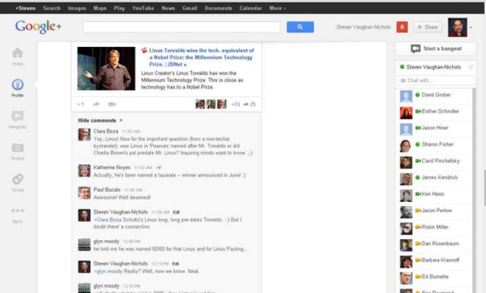Open the More dropdown in top bar
Image resolution: width=486 pixels, height=293 pixels.
(x=277, y=8)
